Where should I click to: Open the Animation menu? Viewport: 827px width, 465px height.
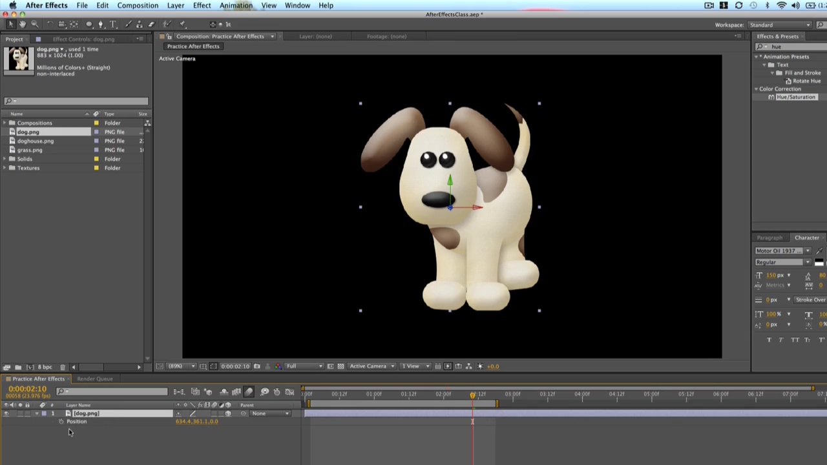point(236,5)
